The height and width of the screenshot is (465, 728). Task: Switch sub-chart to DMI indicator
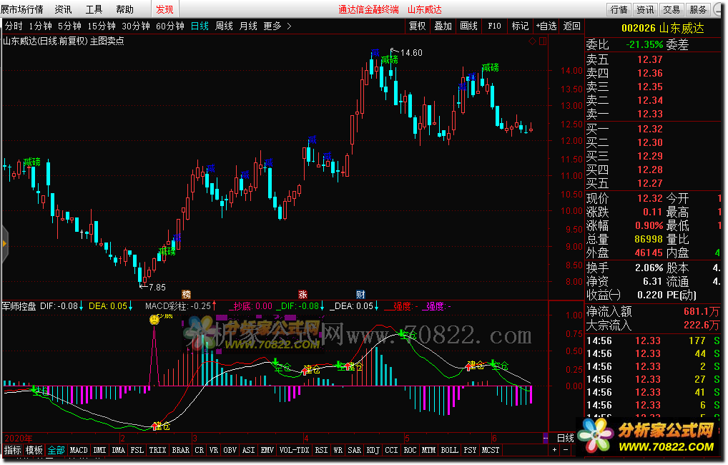(x=100, y=450)
